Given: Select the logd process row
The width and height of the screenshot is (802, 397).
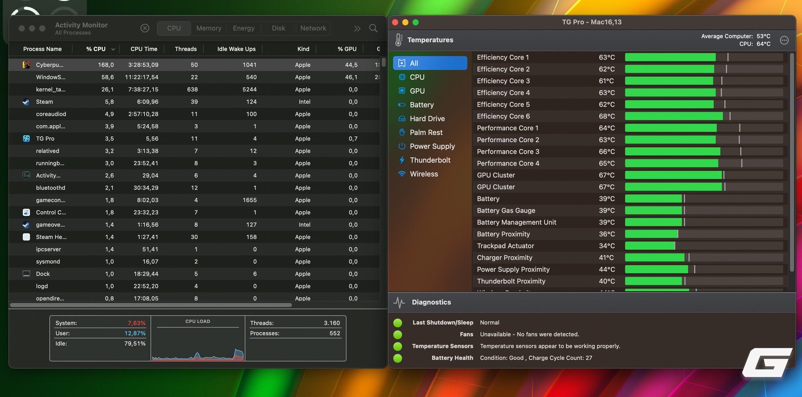Looking at the screenshot, I should coord(194,286).
